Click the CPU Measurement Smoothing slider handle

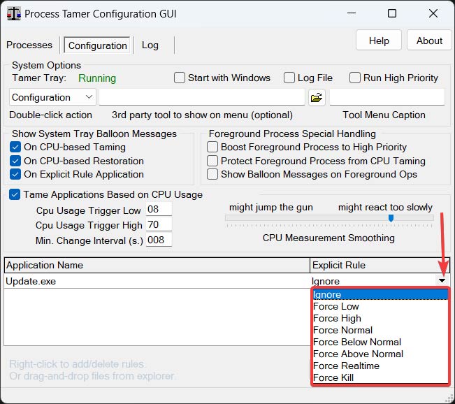pos(391,218)
